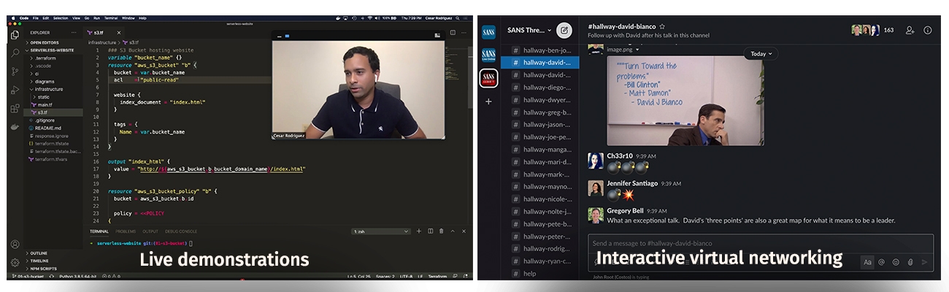Switch to the top SANS workspace icon

coord(488,31)
